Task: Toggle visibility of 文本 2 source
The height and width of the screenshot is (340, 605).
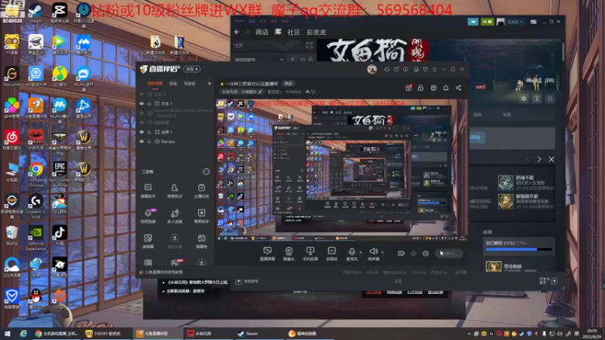Action: (x=141, y=94)
